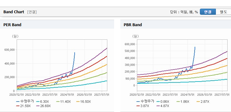Image resolution: width=231 pixels, height=112 pixels.
Task: Click the price spike peak in PER Band chart
Action: pos(75,53)
